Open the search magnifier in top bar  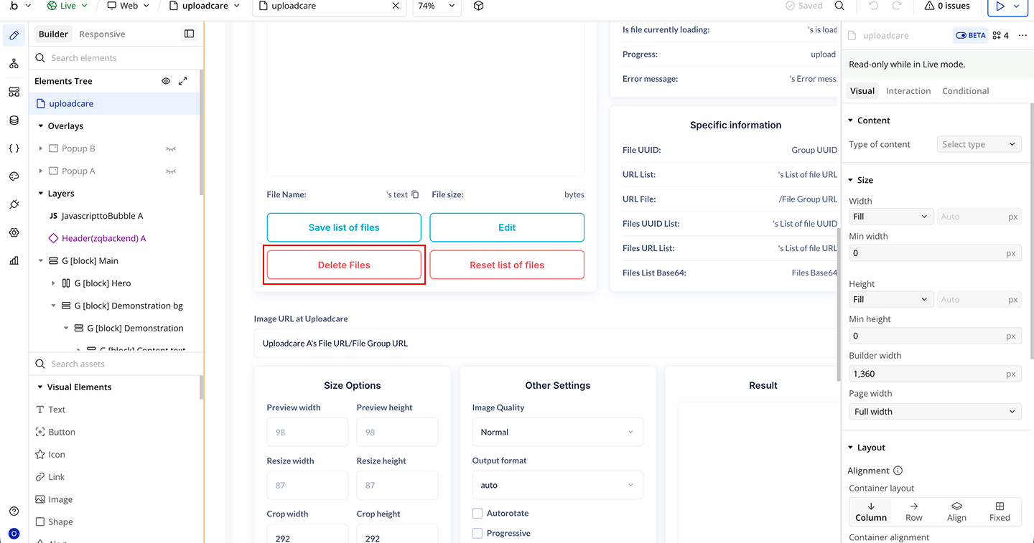[x=839, y=6]
